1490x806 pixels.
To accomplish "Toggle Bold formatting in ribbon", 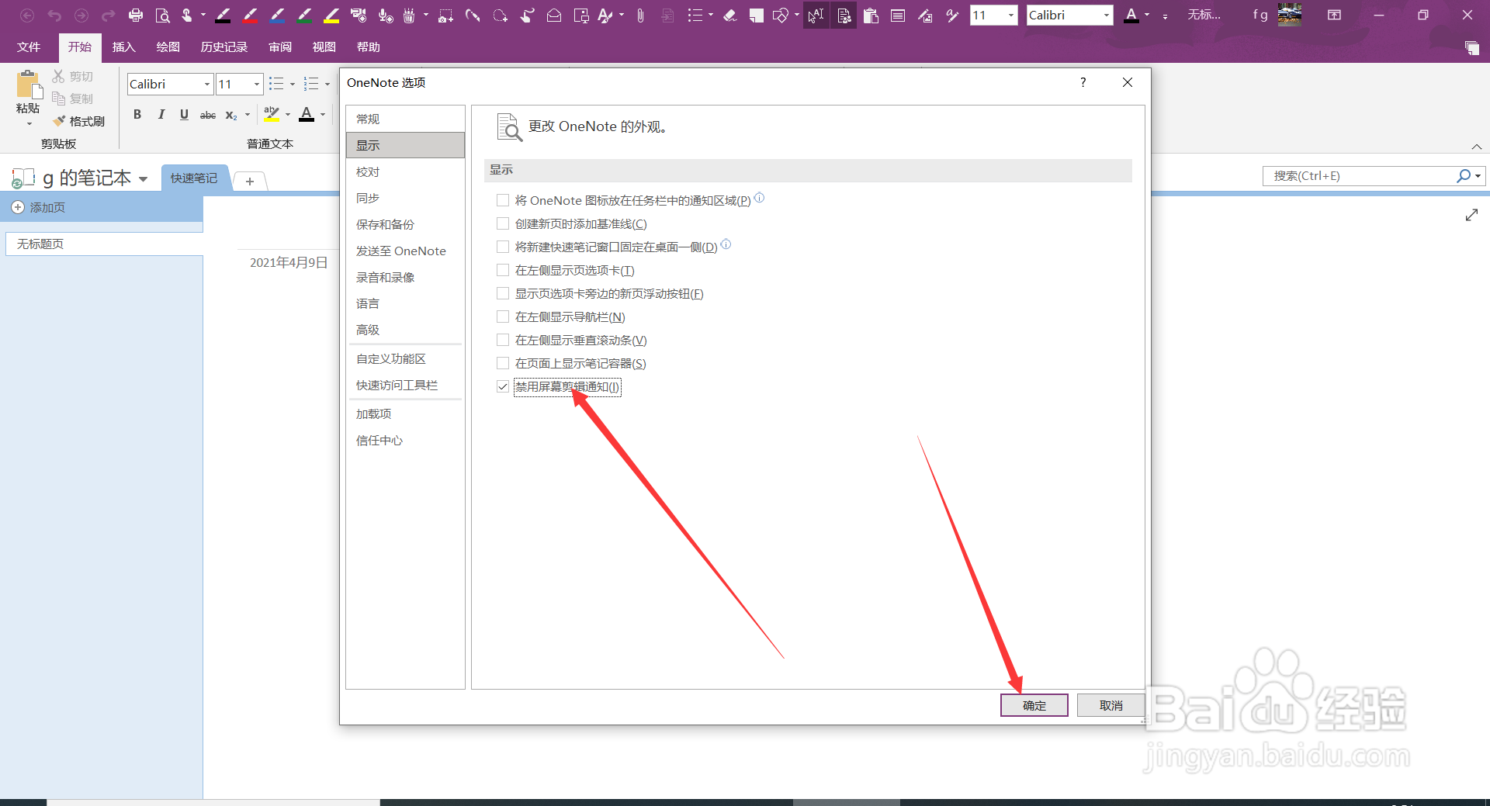I will click(137, 115).
